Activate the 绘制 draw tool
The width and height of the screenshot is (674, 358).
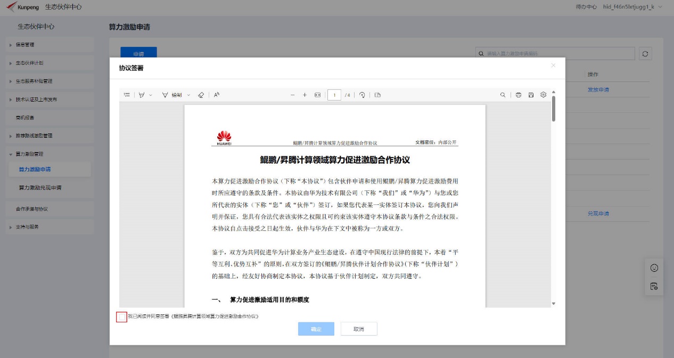click(172, 95)
